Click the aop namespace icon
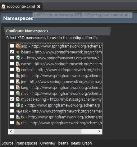Viewport: 137px width, 147px height. tap(18, 46)
